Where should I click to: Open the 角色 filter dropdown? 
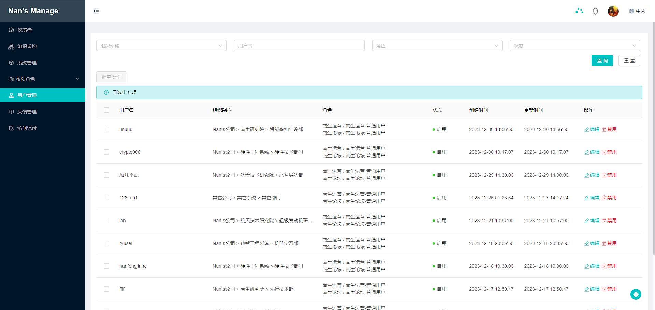(x=437, y=45)
